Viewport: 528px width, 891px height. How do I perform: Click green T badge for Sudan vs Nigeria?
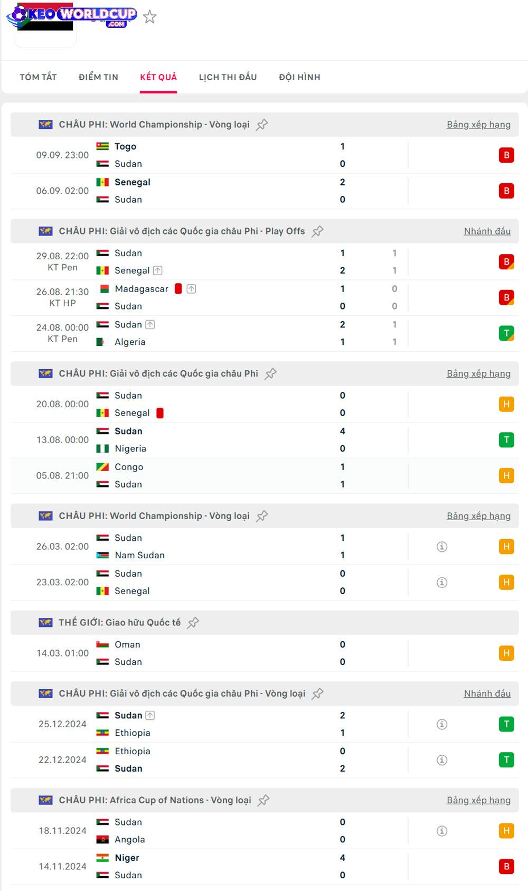tap(506, 440)
